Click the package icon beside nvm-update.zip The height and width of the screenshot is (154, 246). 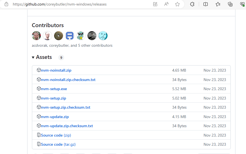(x=39, y=116)
